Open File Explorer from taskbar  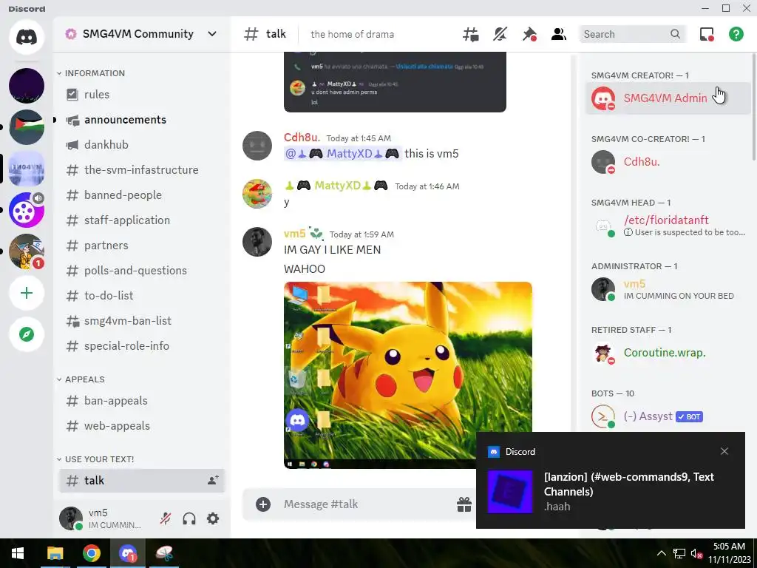click(55, 553)
